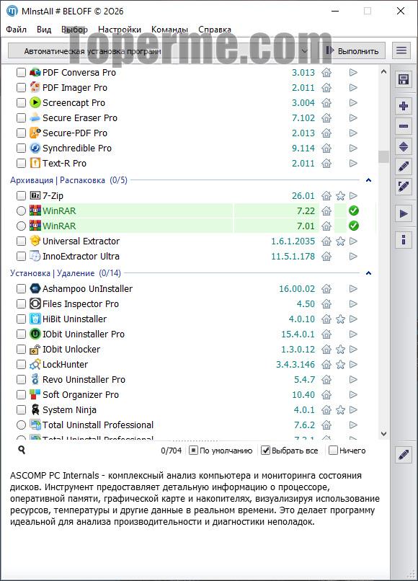Check the Revo Uninstaller Pro checkbox
This screenshot has height=581, width=418.
click(21, 380)
